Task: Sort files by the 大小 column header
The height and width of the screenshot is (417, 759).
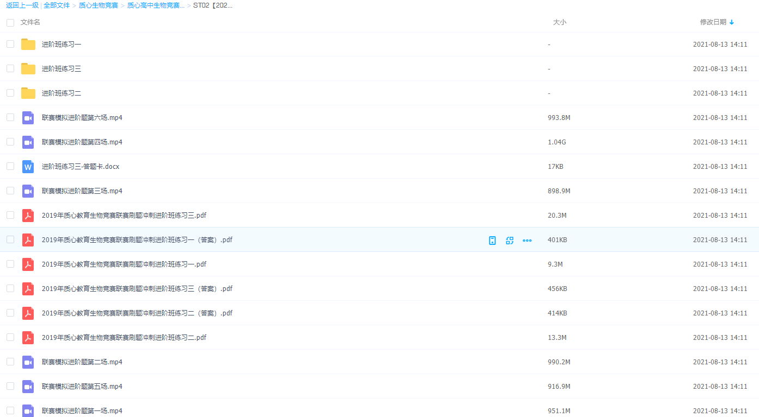Action: click(x=559, y=22)
